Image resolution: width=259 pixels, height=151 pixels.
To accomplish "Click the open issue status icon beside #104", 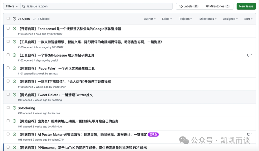I will click(x=14, y=29).
